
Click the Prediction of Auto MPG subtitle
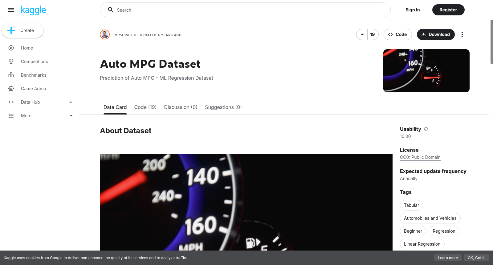157,78
